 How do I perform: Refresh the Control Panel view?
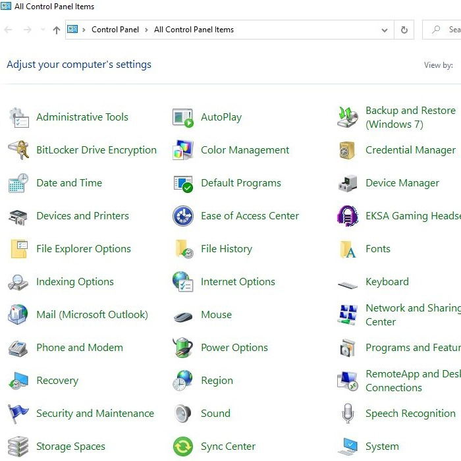404,30
